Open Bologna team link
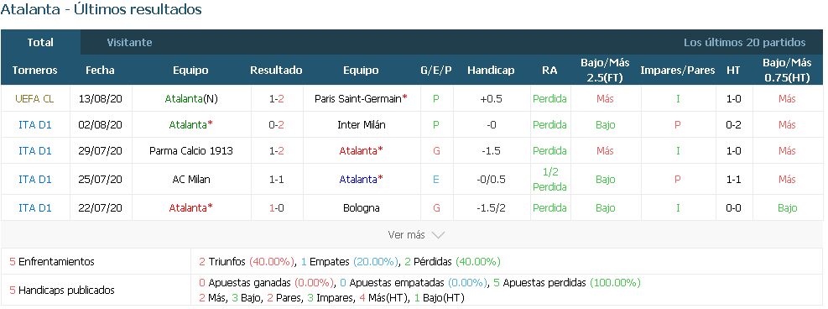Viewport: 828px width, 309px height. click(x=362, y=207)
